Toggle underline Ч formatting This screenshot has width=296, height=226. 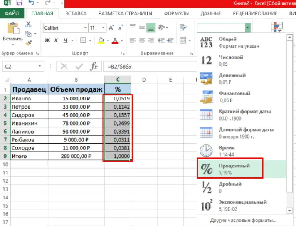[65, 40]
